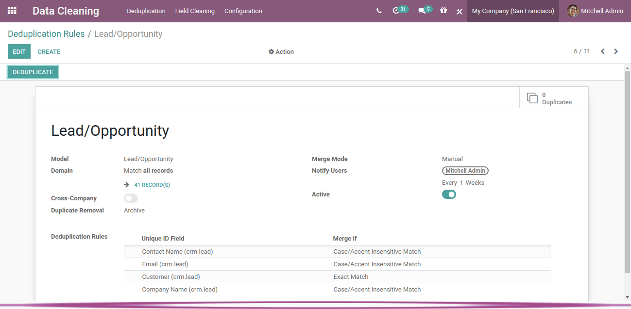Open the Configuration menu
The width and height of the screenshot is (631, 309).
tap(243, 11)
